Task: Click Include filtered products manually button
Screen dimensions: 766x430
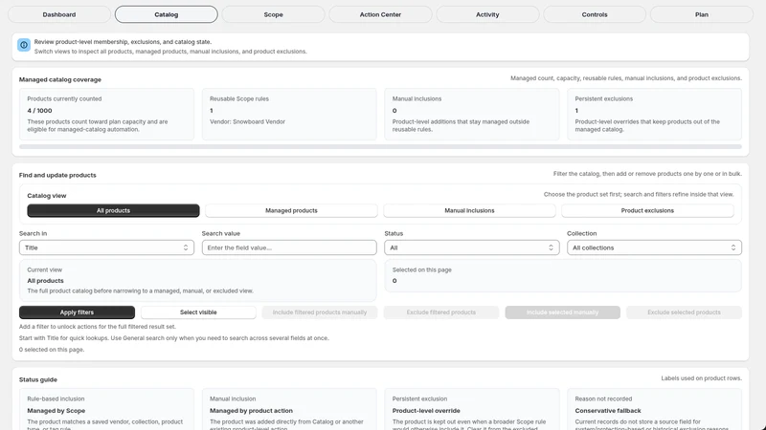Action: (x=320, y=312)
